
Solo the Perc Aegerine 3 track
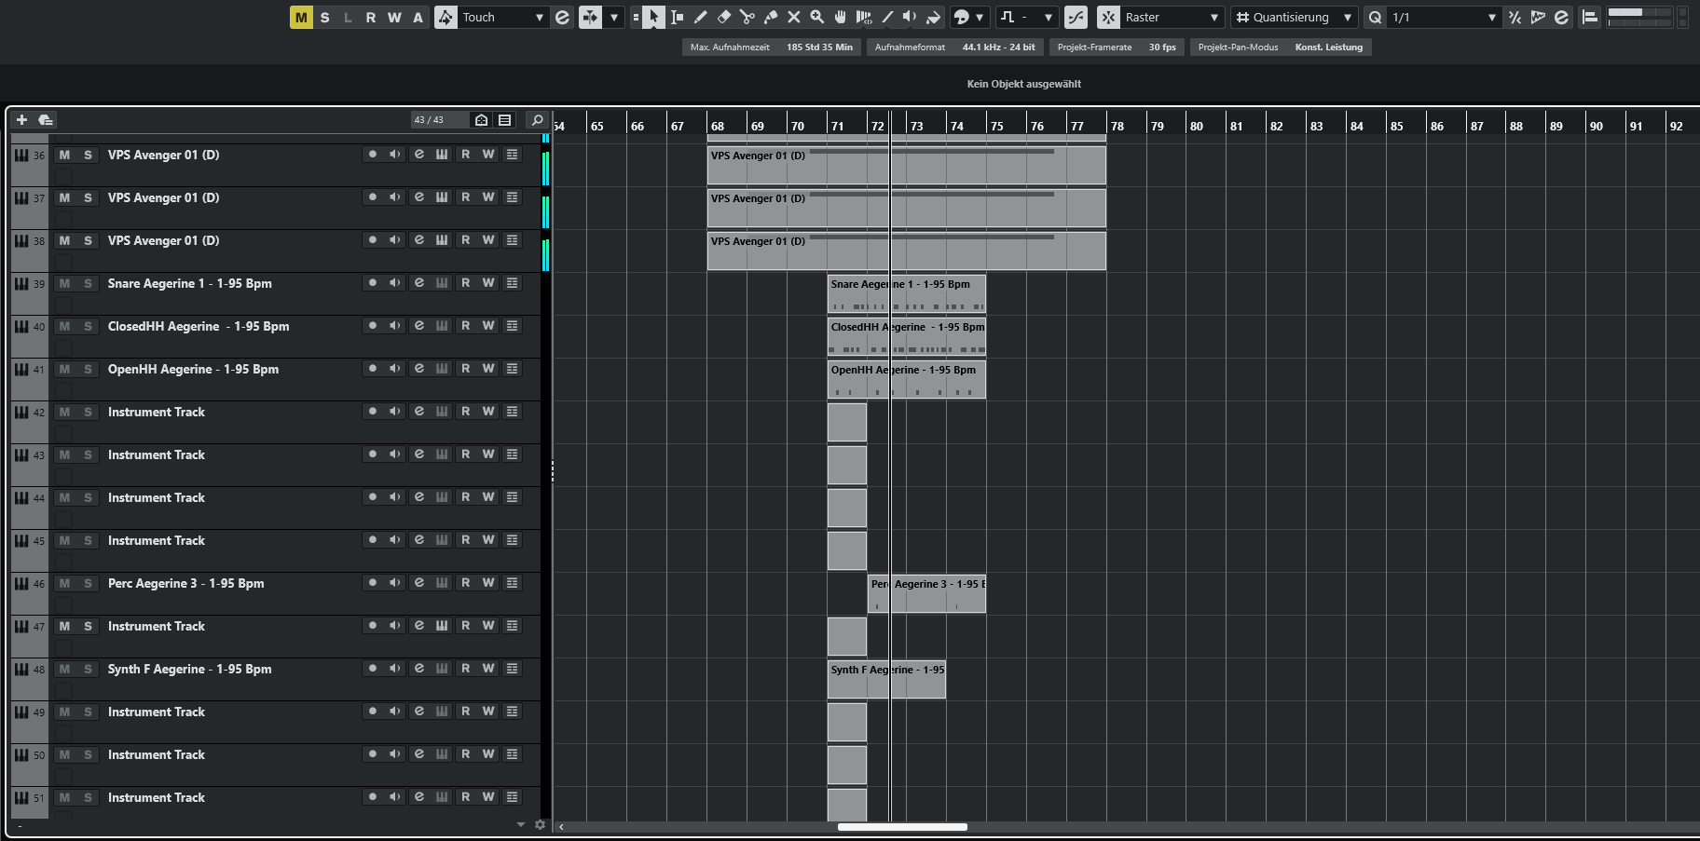(x=88, y=583)
